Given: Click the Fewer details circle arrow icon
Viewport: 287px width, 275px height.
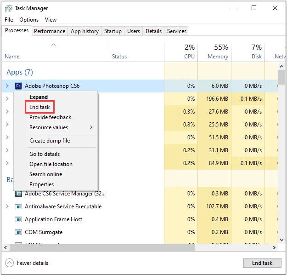Looking at the screenshot, I should click(9, 263).
